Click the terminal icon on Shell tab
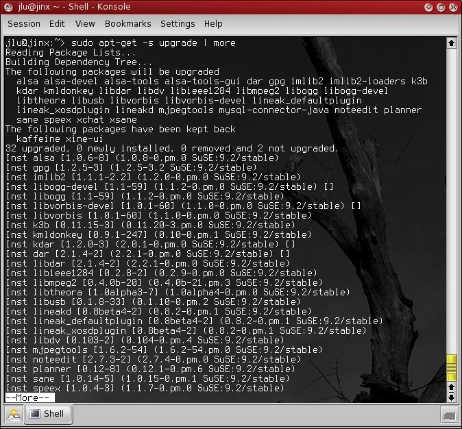The image size is (462, 429). click(35, 414)
